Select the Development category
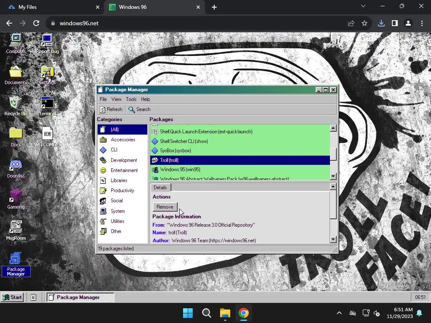The width and height of the screenshot is (431, 323). (122, 160)
